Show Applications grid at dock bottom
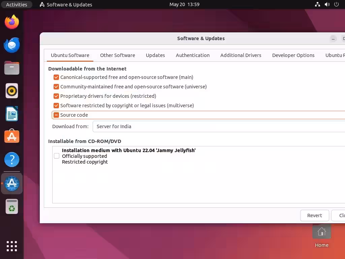Image resolution: width=345 pixels, height=259 pixels. click(x=12, y=246)
